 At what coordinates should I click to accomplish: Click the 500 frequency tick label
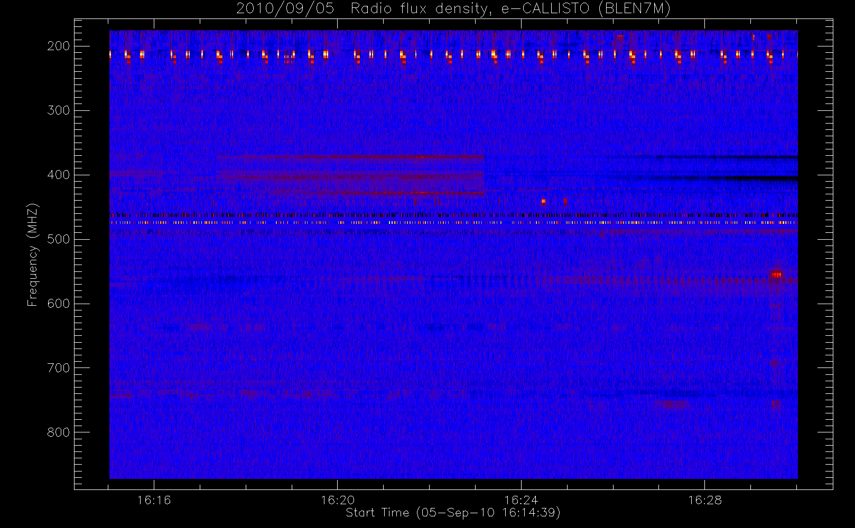click(59, 239)
